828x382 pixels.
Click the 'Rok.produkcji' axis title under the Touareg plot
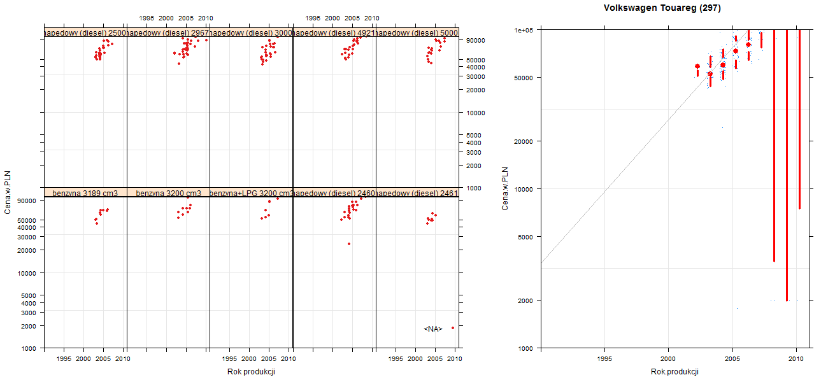[675, 372]
